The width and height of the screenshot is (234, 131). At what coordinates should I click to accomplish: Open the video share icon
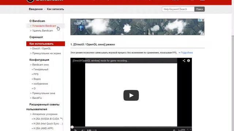[184, 61]
